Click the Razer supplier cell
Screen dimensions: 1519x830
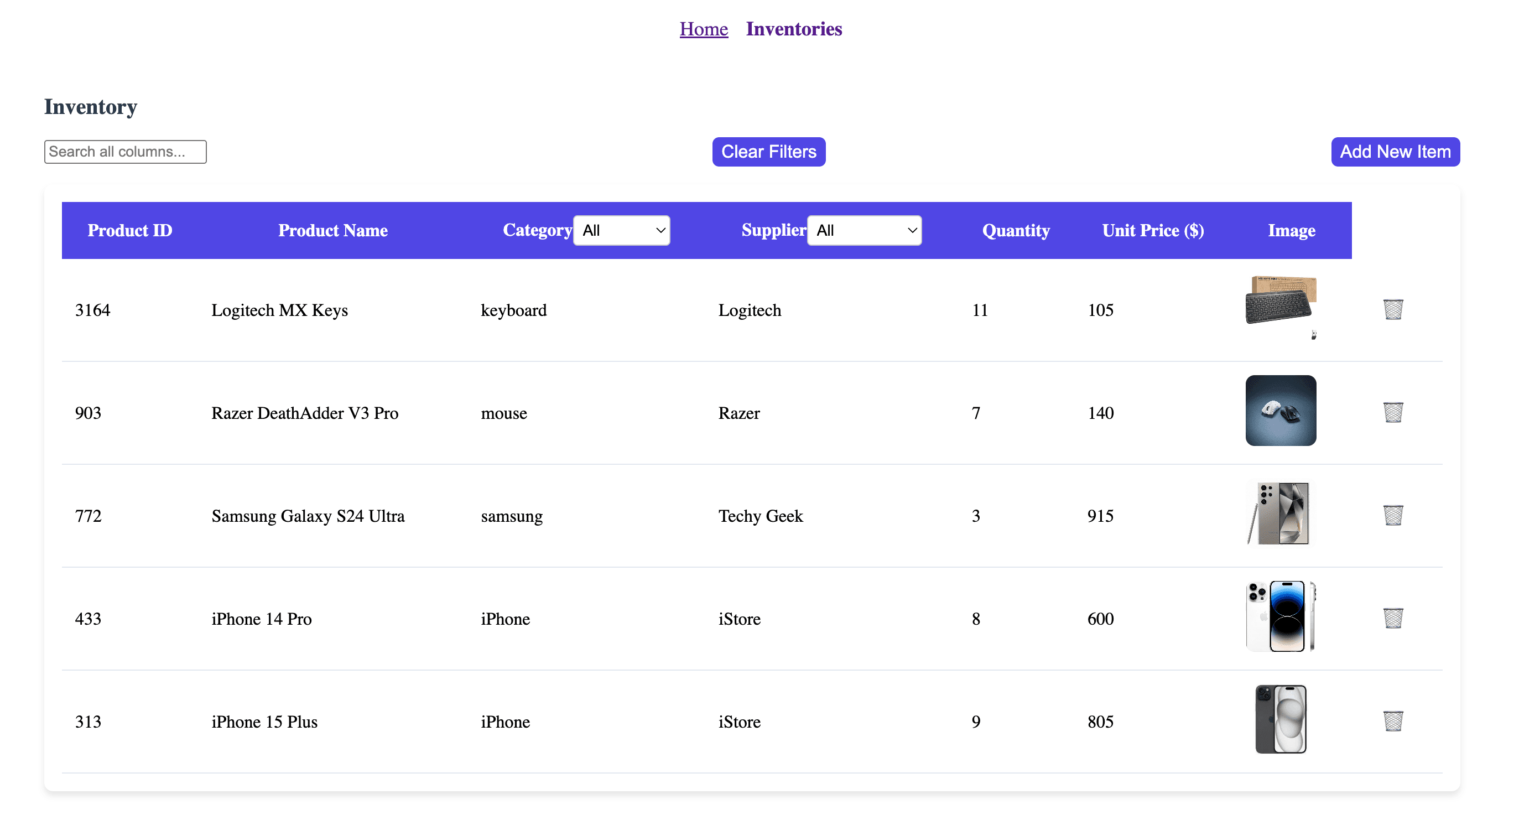click(x=739, y=413)
